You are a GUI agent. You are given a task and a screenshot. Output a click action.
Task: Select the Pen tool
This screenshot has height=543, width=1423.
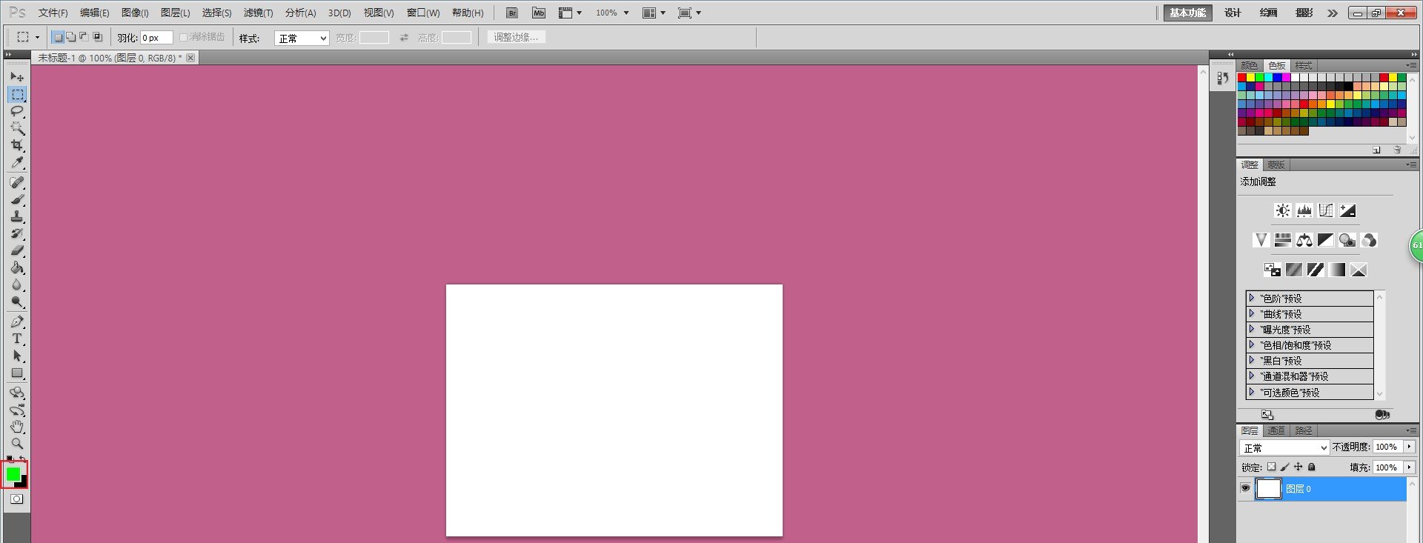tap(17, 322)
